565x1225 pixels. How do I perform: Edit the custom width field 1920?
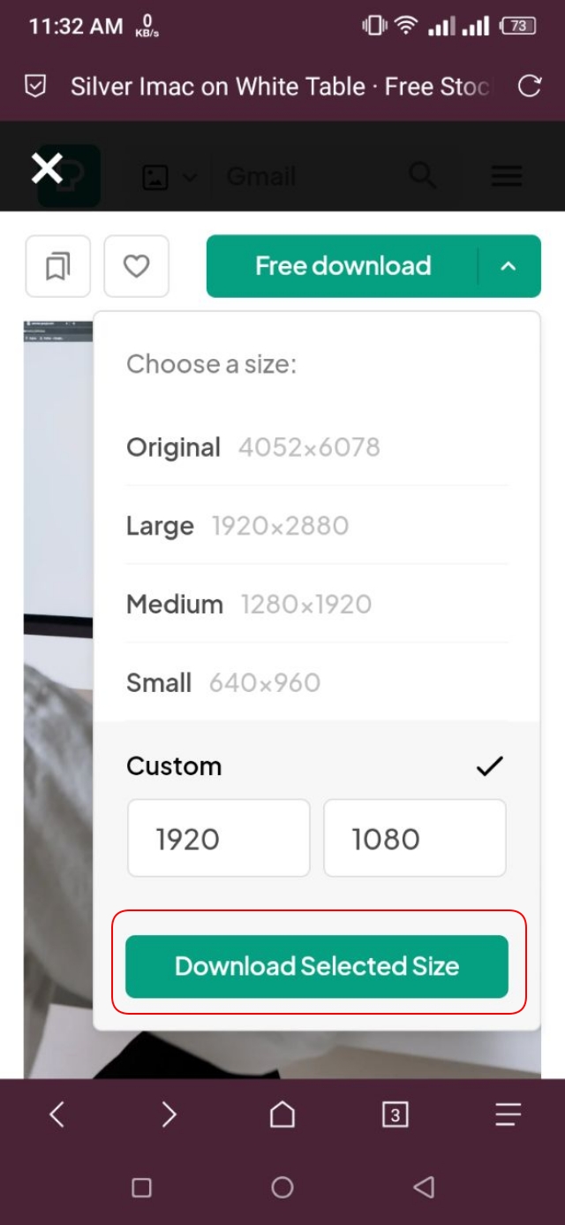tap(218, 838)
